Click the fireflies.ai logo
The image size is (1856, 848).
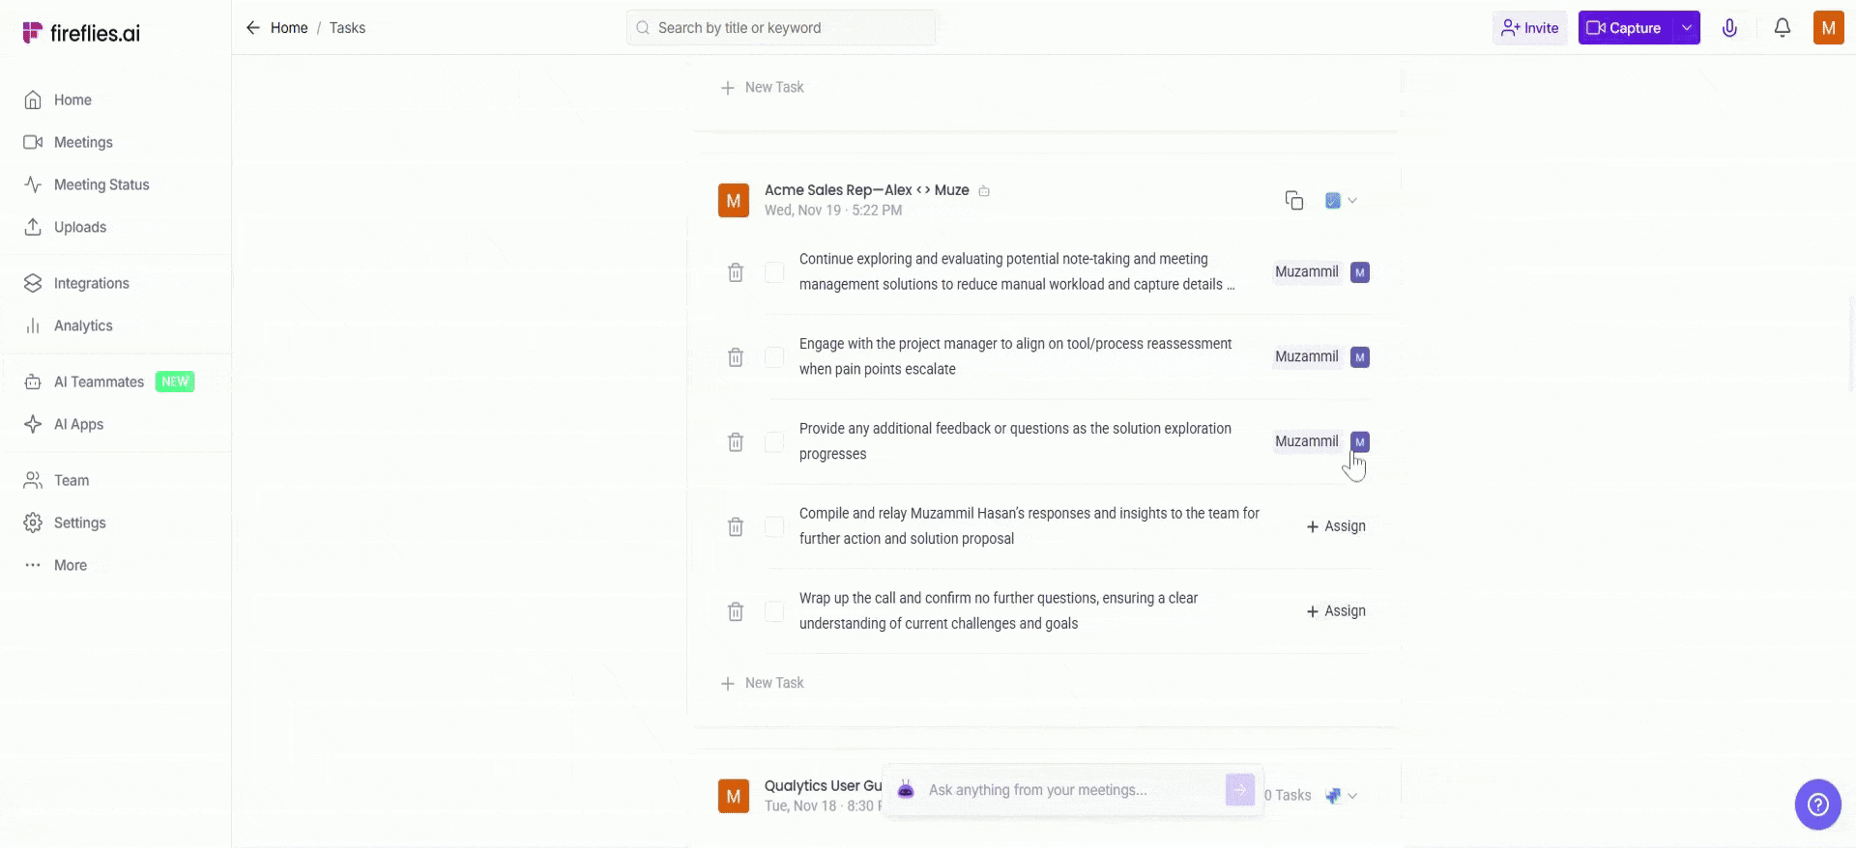(x=81, y=33)
